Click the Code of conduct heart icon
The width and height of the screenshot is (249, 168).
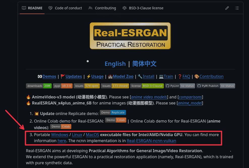pyautogui.click(x=50, y=8)
